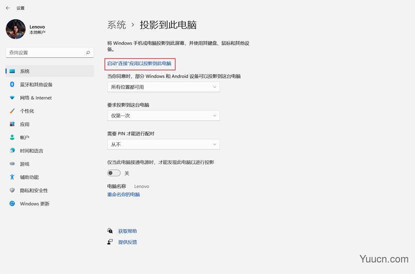Open 辅助功能 accessibility icon
Screen dimensions: 415x274
(x=12, y=177)
